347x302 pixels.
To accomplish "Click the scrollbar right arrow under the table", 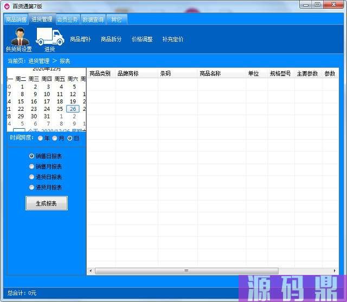I will tap(335, 270).
